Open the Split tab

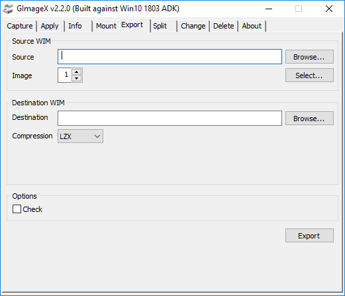coord(164,26)
